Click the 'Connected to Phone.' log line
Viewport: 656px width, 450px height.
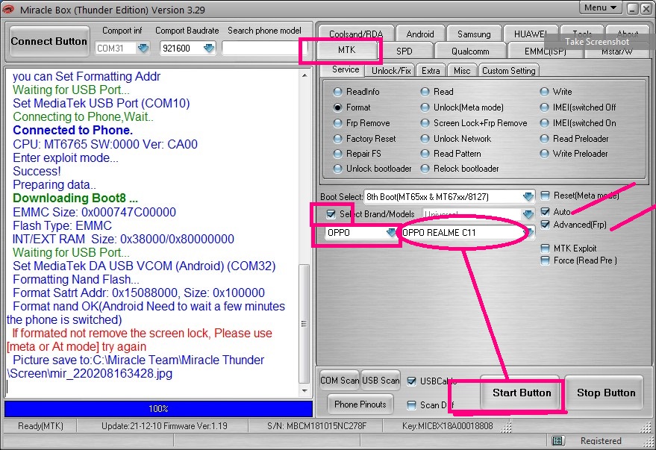(x=72, y=130)
